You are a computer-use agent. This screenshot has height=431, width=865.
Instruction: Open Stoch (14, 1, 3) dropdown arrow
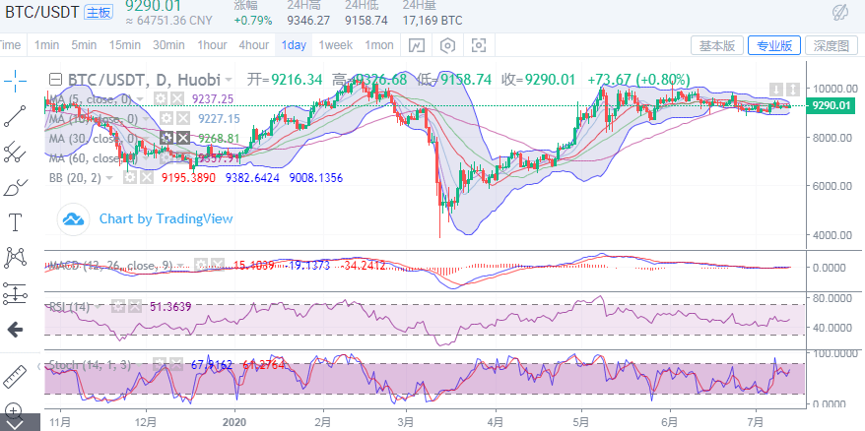tap(140, 365)
